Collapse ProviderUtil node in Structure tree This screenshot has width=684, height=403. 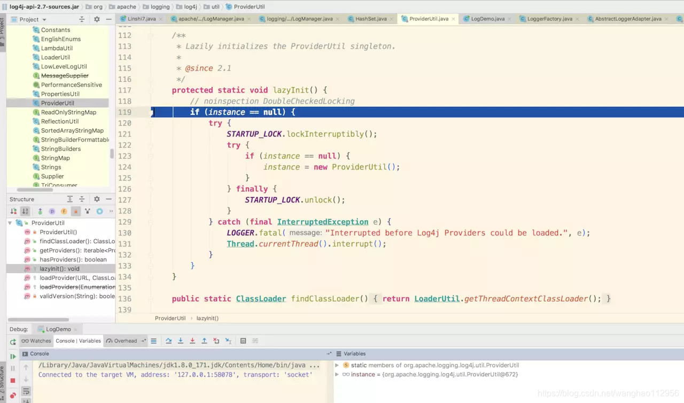10,223
